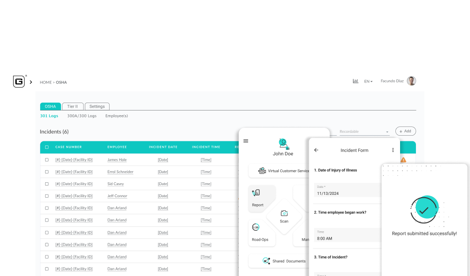The width and height of the screenshot is (470, 276).
Task: Click the back arrow in Incident Form
Action: [x=316, y=150]
